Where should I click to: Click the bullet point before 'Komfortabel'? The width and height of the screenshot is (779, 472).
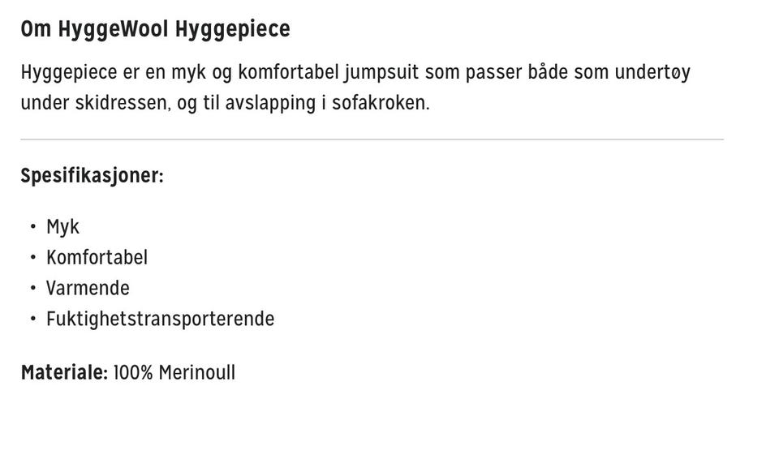pos(32,258)
